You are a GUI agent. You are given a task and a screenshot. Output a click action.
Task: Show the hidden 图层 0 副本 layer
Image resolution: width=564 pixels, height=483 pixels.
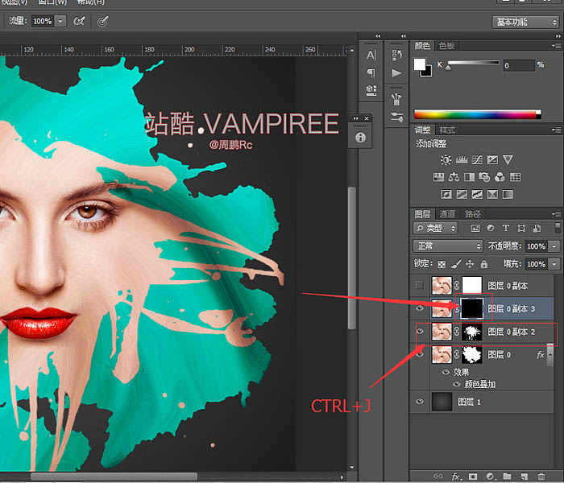click(418, 286)
